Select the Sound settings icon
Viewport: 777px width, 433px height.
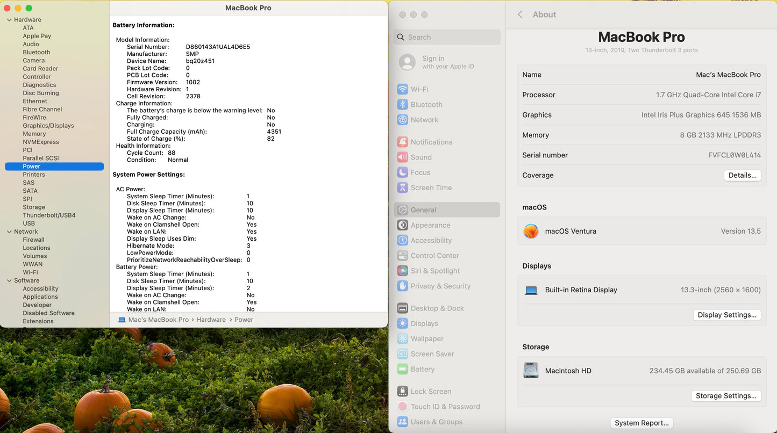click(x=402, y=157)
